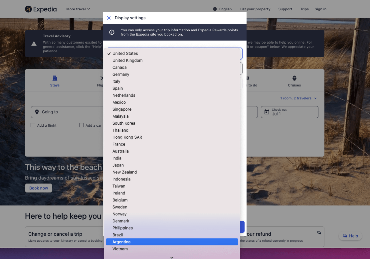Click the Sign in link
This screenshot has width=370, height=259.
tap(320, 9)
